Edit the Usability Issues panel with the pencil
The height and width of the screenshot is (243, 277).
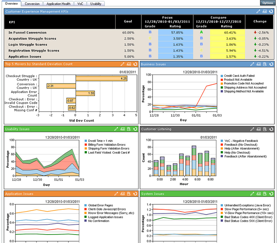point(116,129)
